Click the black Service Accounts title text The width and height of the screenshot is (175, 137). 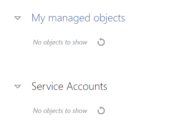tap(69, 86)
